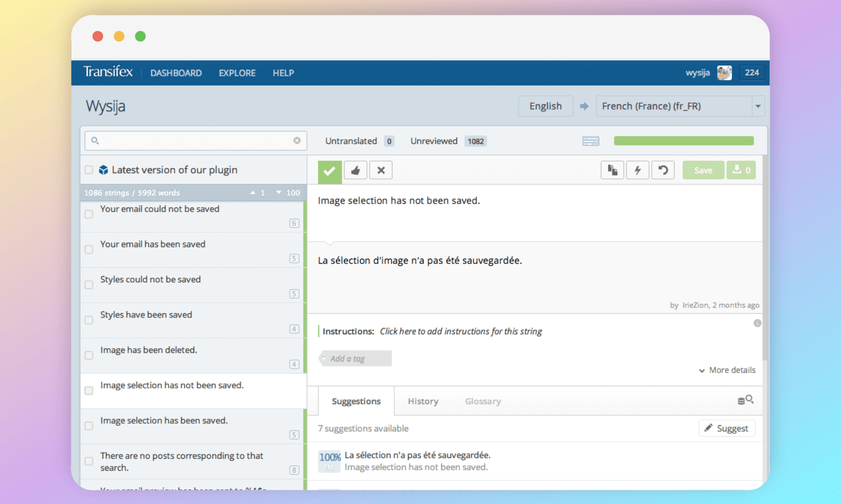This screenshot has height=504, width=841.
Task: Switch to the History tab
Action: (x=423, y=401)
